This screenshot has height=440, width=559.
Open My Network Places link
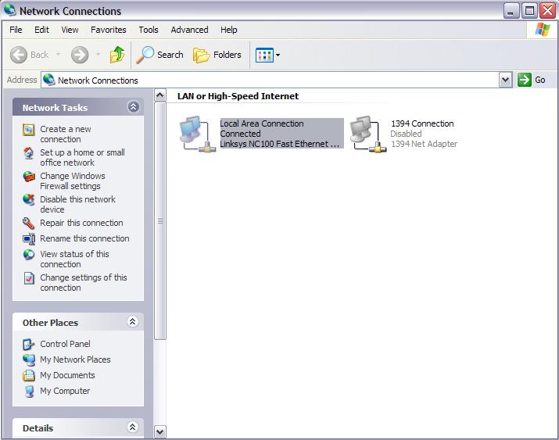(x=75, y=360)
